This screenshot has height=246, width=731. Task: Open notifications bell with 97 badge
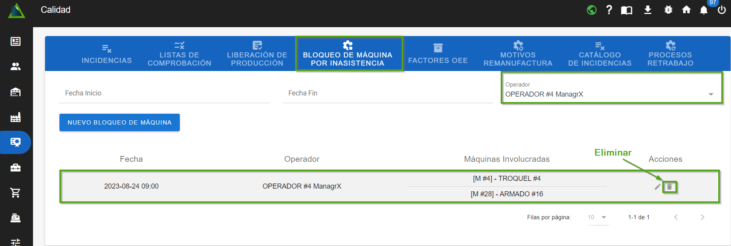click(704, 10)
